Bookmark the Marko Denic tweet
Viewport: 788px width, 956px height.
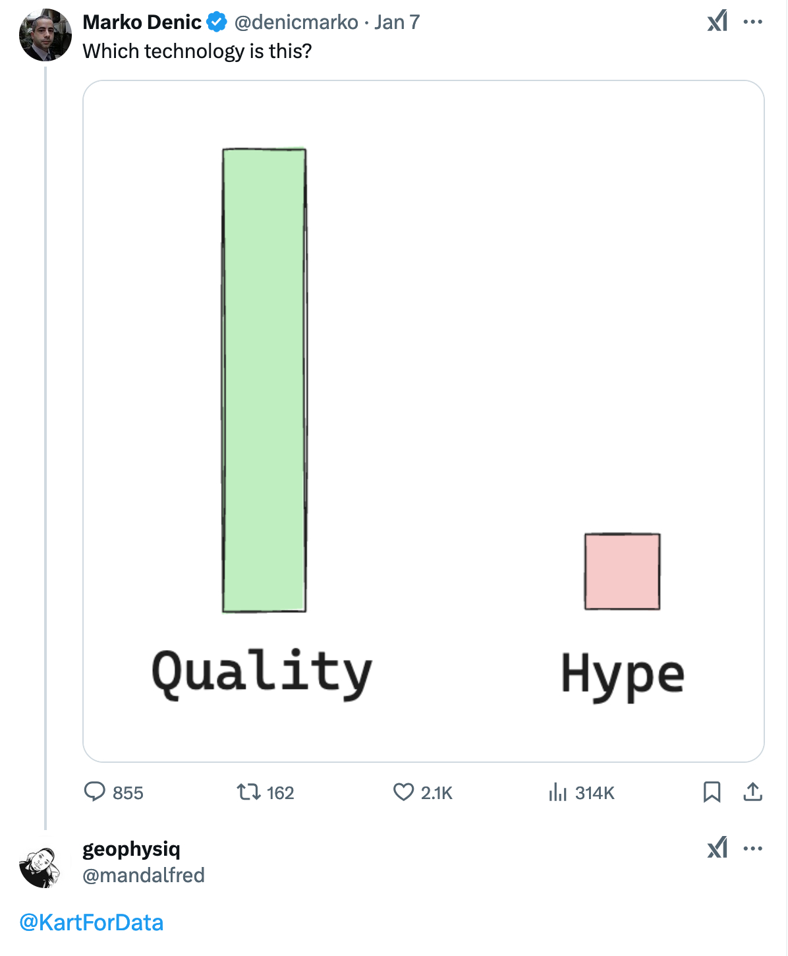[x=712, y=792]
